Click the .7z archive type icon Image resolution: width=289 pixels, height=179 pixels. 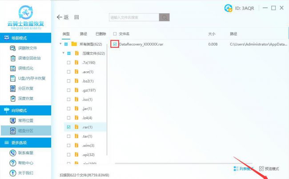(x=76, y=62)
